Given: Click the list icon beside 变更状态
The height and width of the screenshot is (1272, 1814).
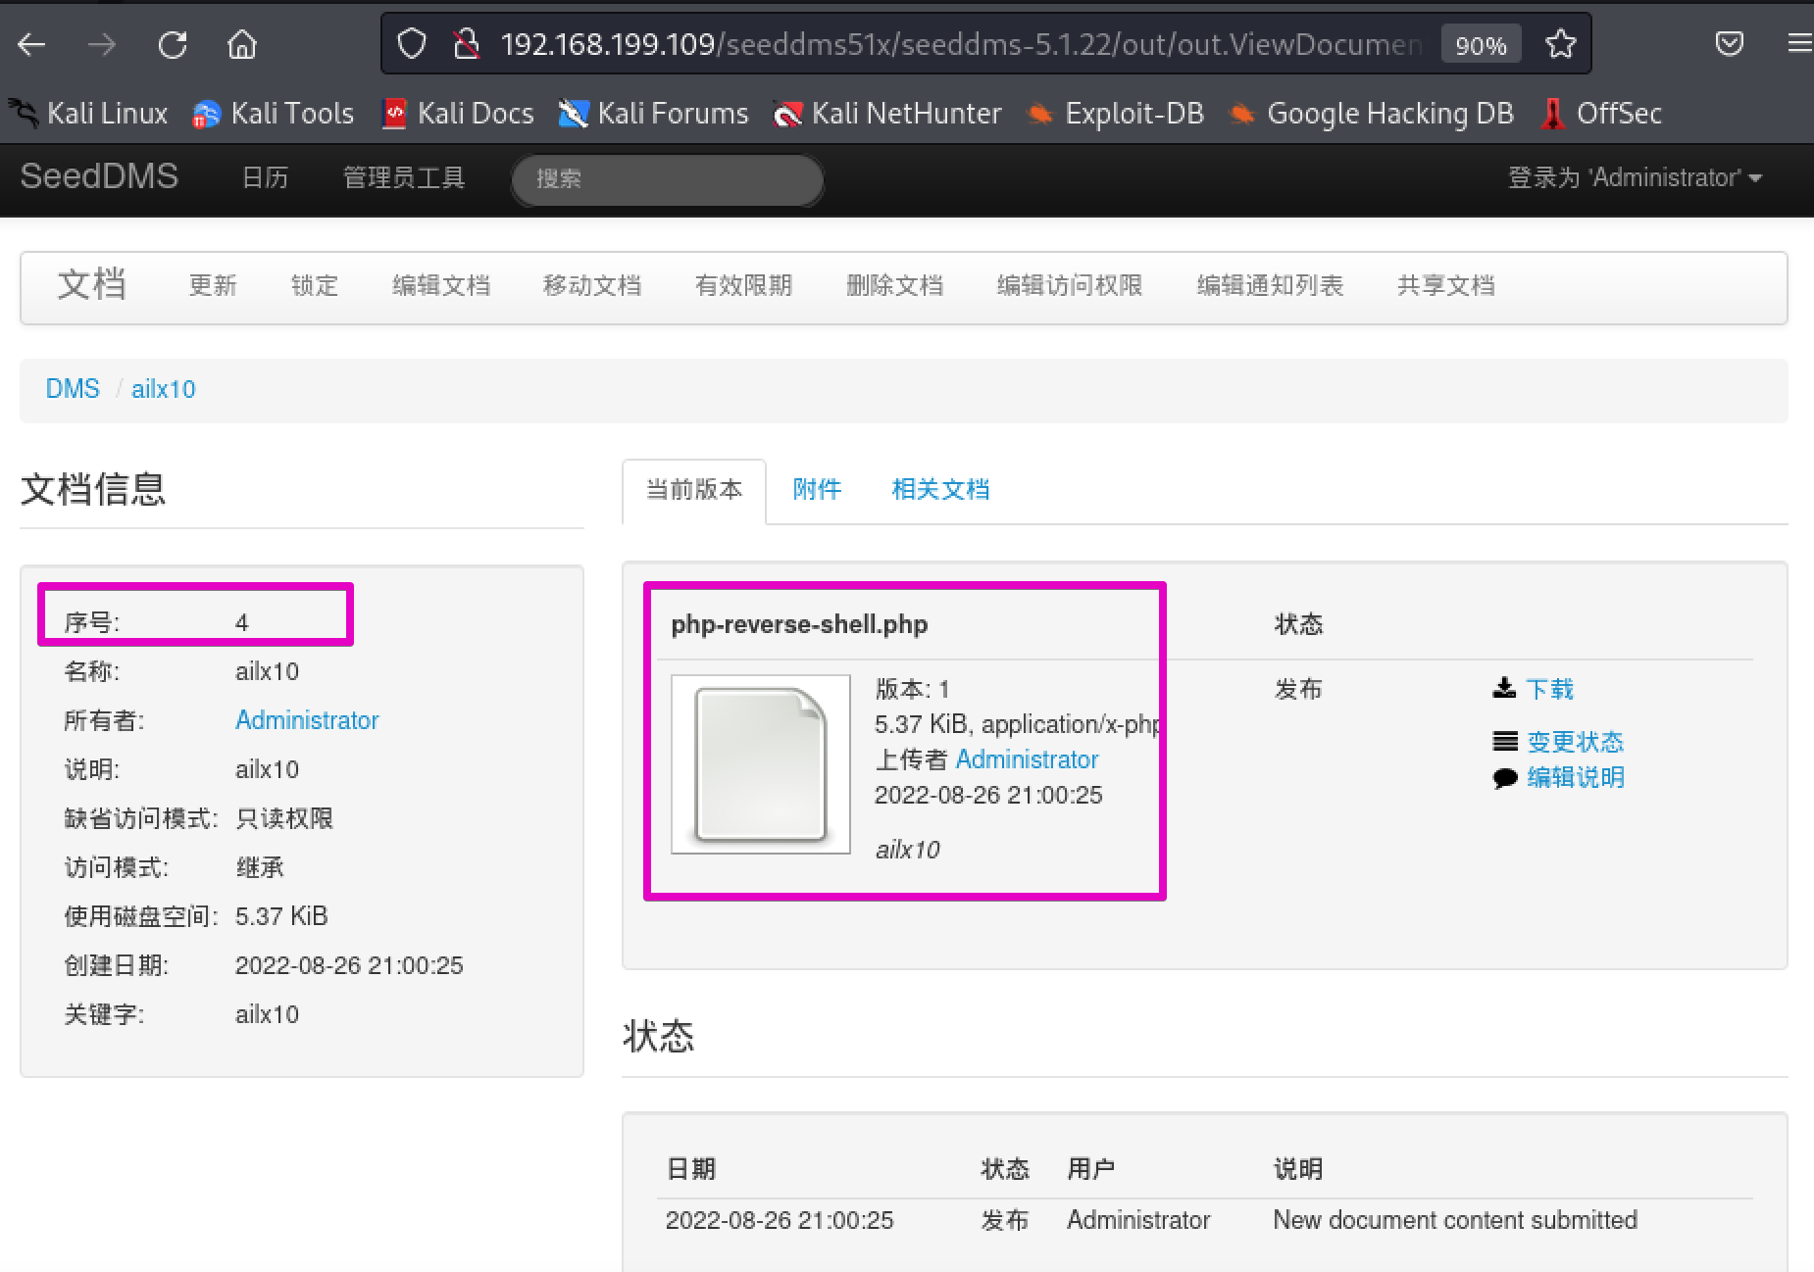Looking at the screenshot, I should pos(1505,742).
